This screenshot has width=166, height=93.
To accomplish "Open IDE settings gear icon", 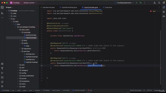I will pos(164,3).
